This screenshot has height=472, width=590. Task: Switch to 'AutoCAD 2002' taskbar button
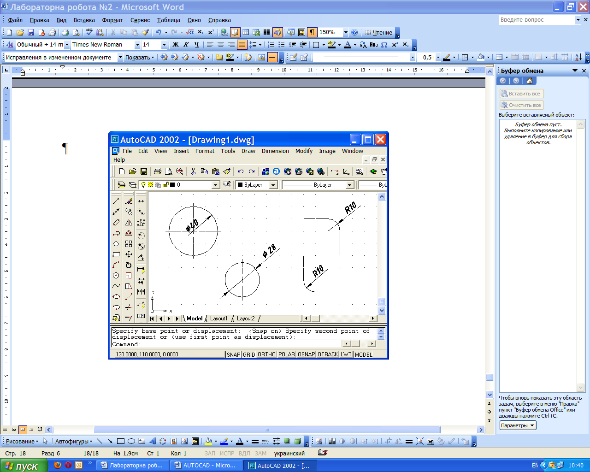coord(279,466)
